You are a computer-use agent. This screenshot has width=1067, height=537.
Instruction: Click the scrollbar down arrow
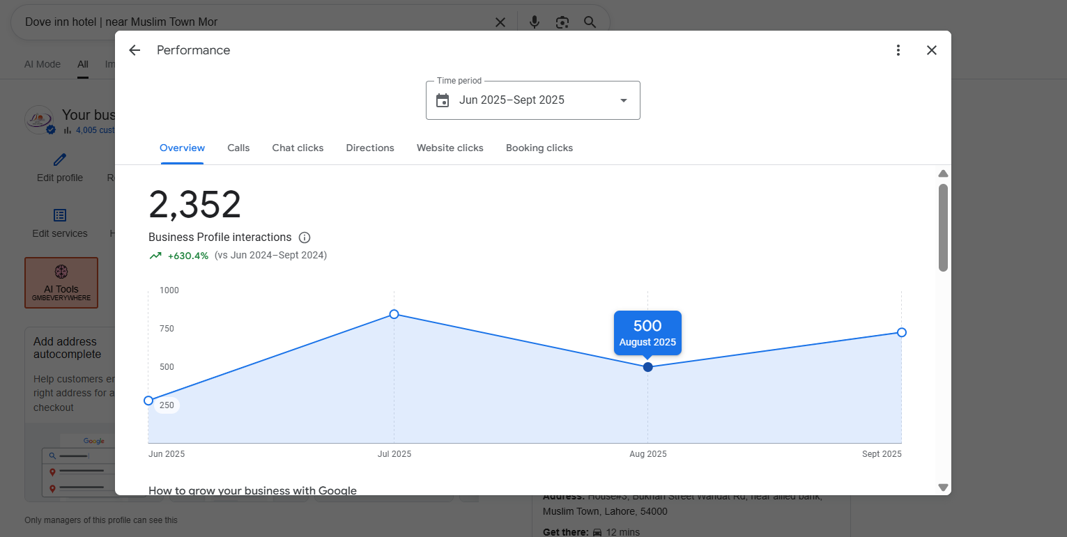[x=943, y=488]
